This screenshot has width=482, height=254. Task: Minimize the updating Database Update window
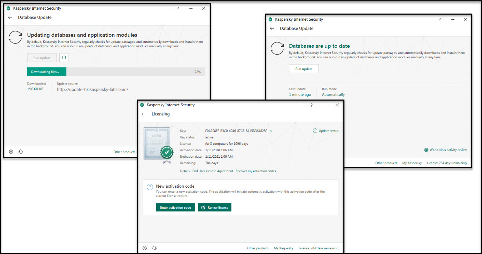[191, 8]
